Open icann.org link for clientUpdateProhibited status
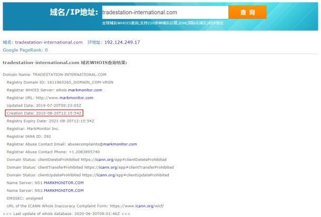This screenshot has height=217, width=321. coord(106,175)
